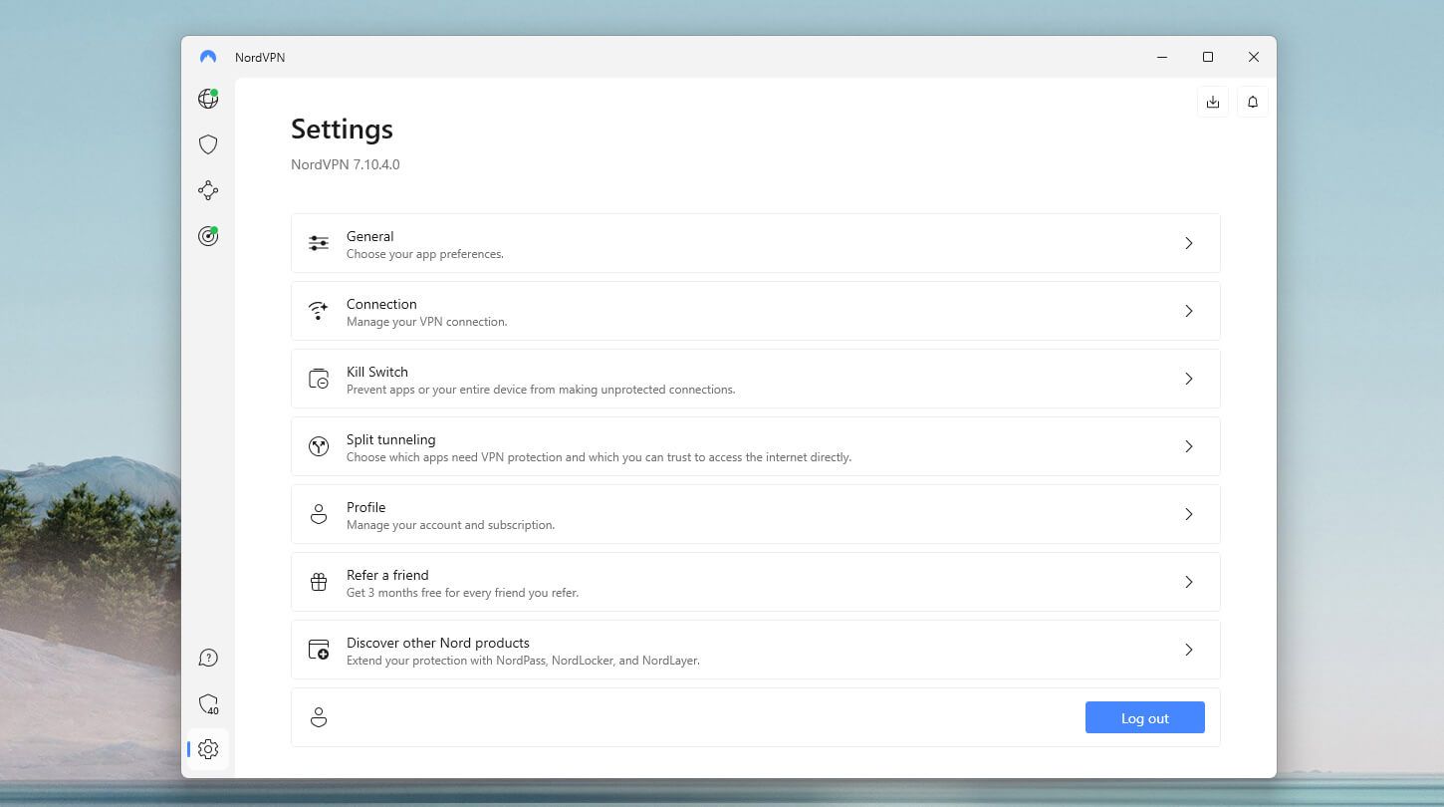Screen dimensions: 1444x807
Task: Click the Refer a friend gift icon
Action: (319, 582)
